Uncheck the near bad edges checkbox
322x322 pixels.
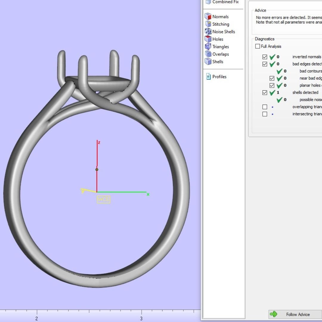[x=272, y=78]
